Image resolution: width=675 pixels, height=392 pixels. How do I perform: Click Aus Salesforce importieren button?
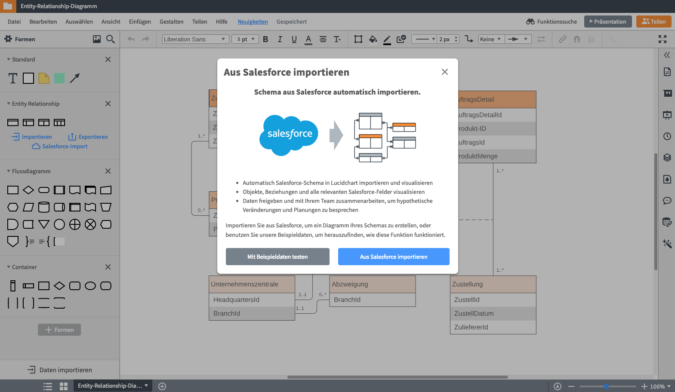pyautogui.click(x=394, y=257)
